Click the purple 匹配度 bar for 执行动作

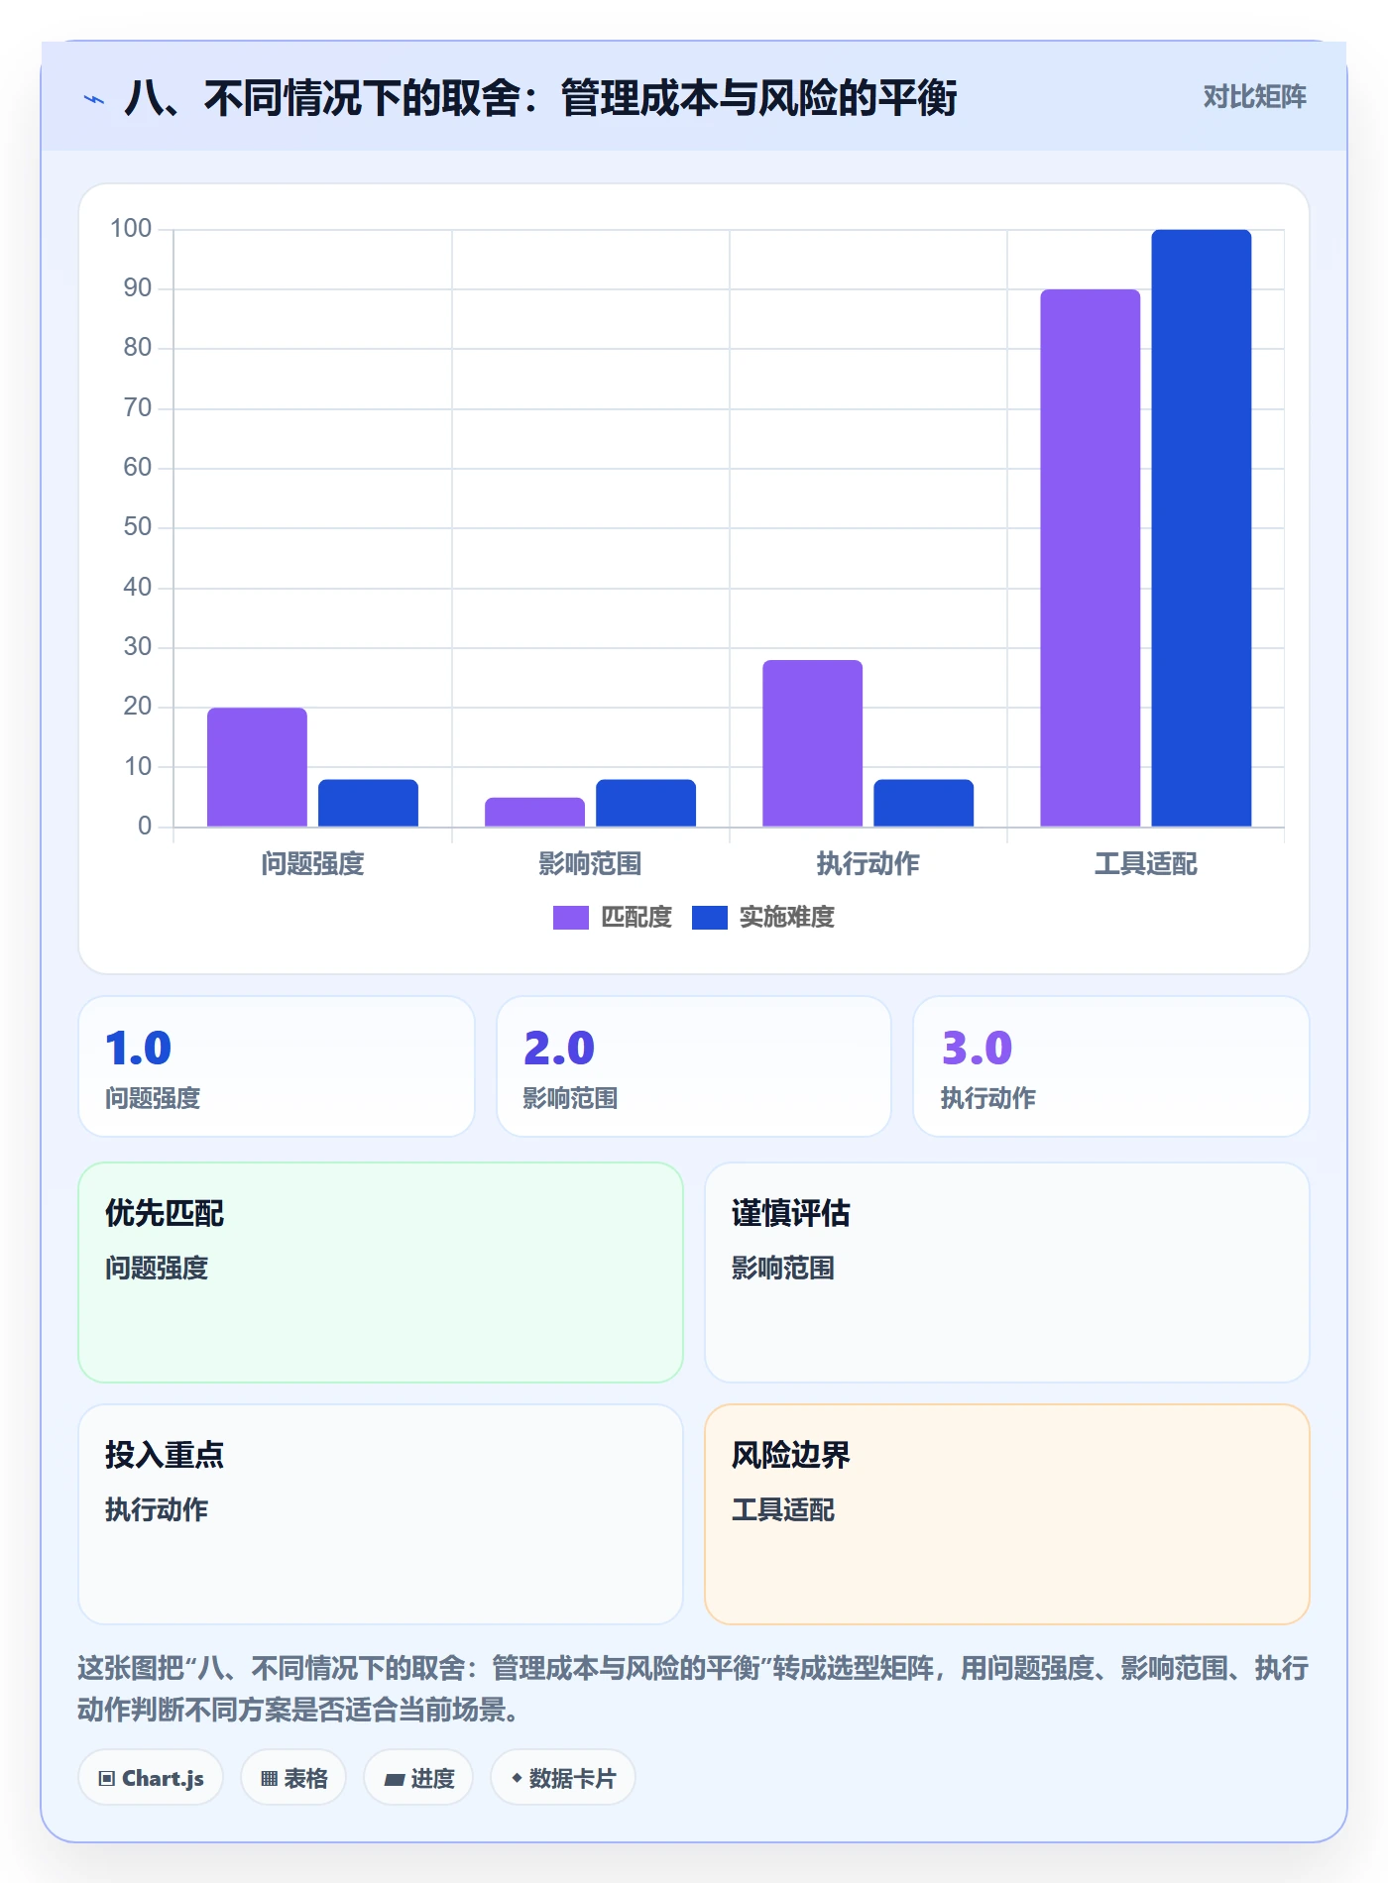coord(812,743)
